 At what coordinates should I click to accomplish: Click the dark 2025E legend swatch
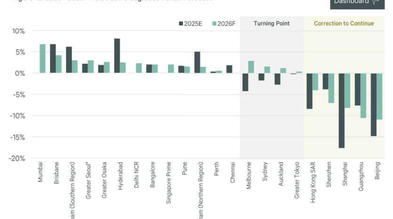tap(181, 23)
